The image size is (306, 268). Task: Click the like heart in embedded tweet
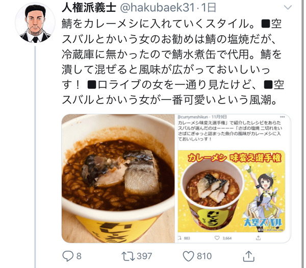tap(217, 238)
